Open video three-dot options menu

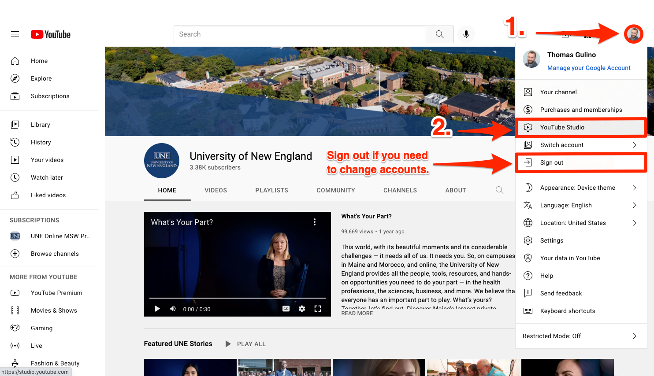(315, 222)
